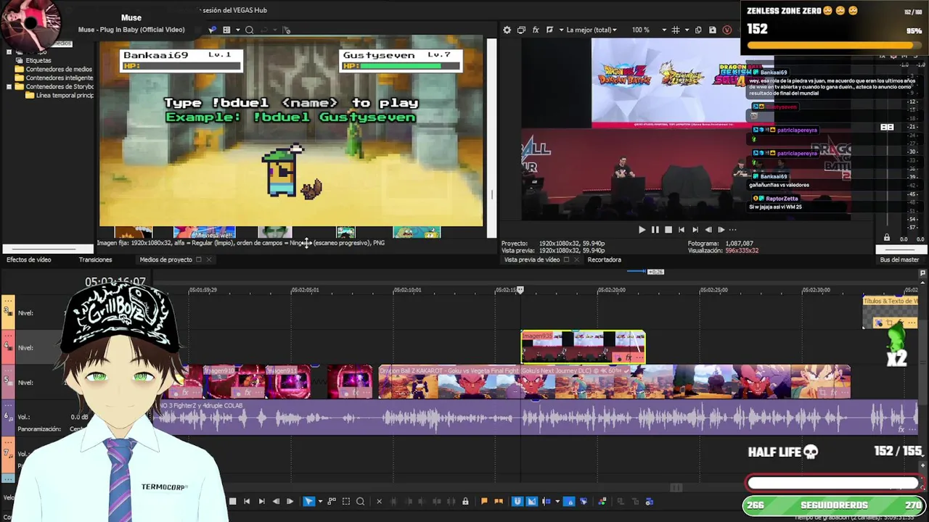The height and width of the screenshot is (522, 929).
Task: Click copy snapshot to clipboard icon
Action: (698, 30)
